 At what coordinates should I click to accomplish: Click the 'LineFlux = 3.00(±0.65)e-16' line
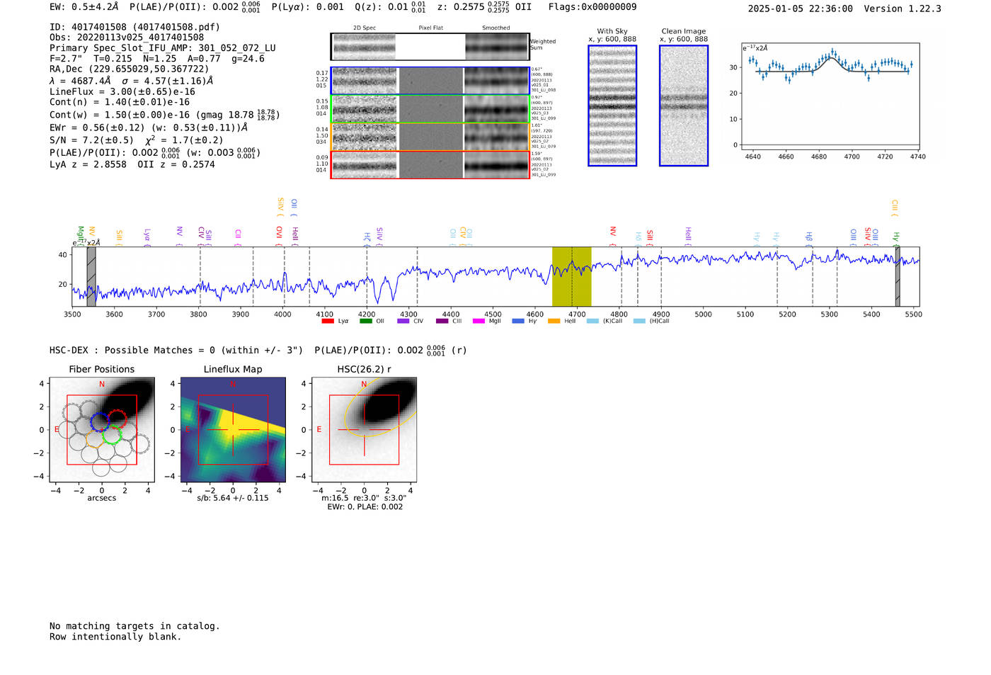[x=122, y=91]
